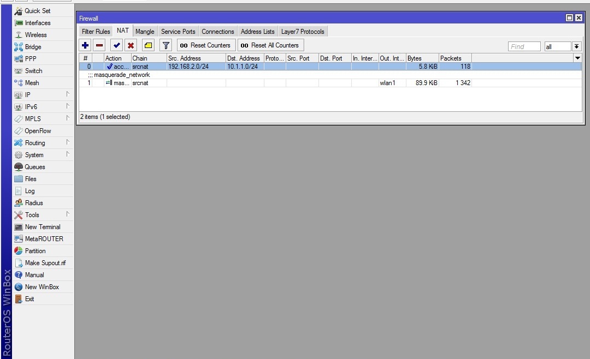Select rule 0 with source 192.168.2.0/24
590x359 pixels.
(x=331, y=67)
